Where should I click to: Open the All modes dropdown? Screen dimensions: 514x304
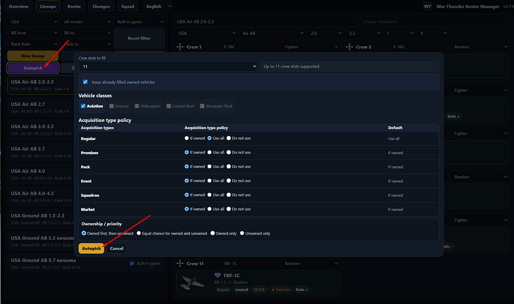(86, 22)
